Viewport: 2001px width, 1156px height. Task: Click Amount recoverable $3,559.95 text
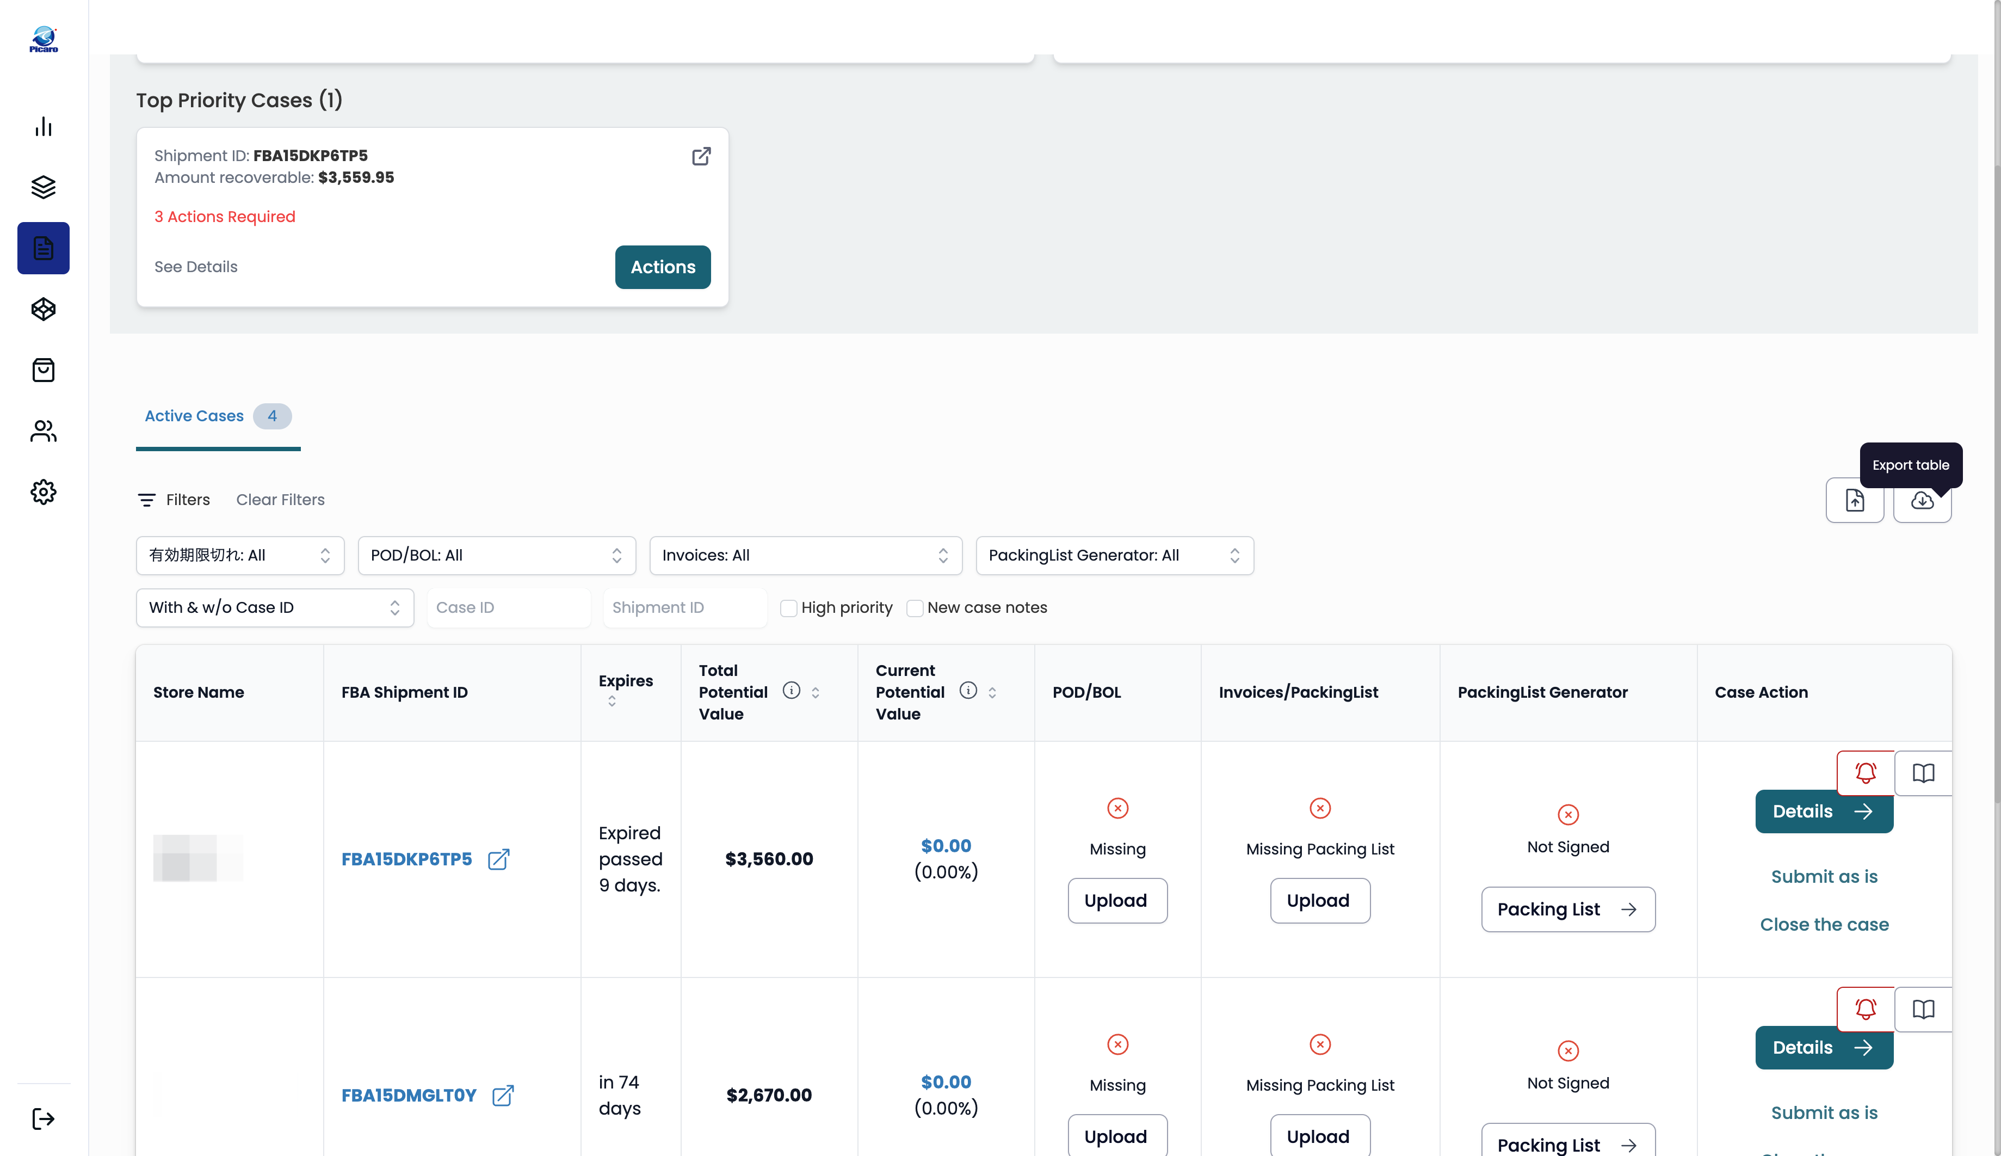[x=274, y=178]
